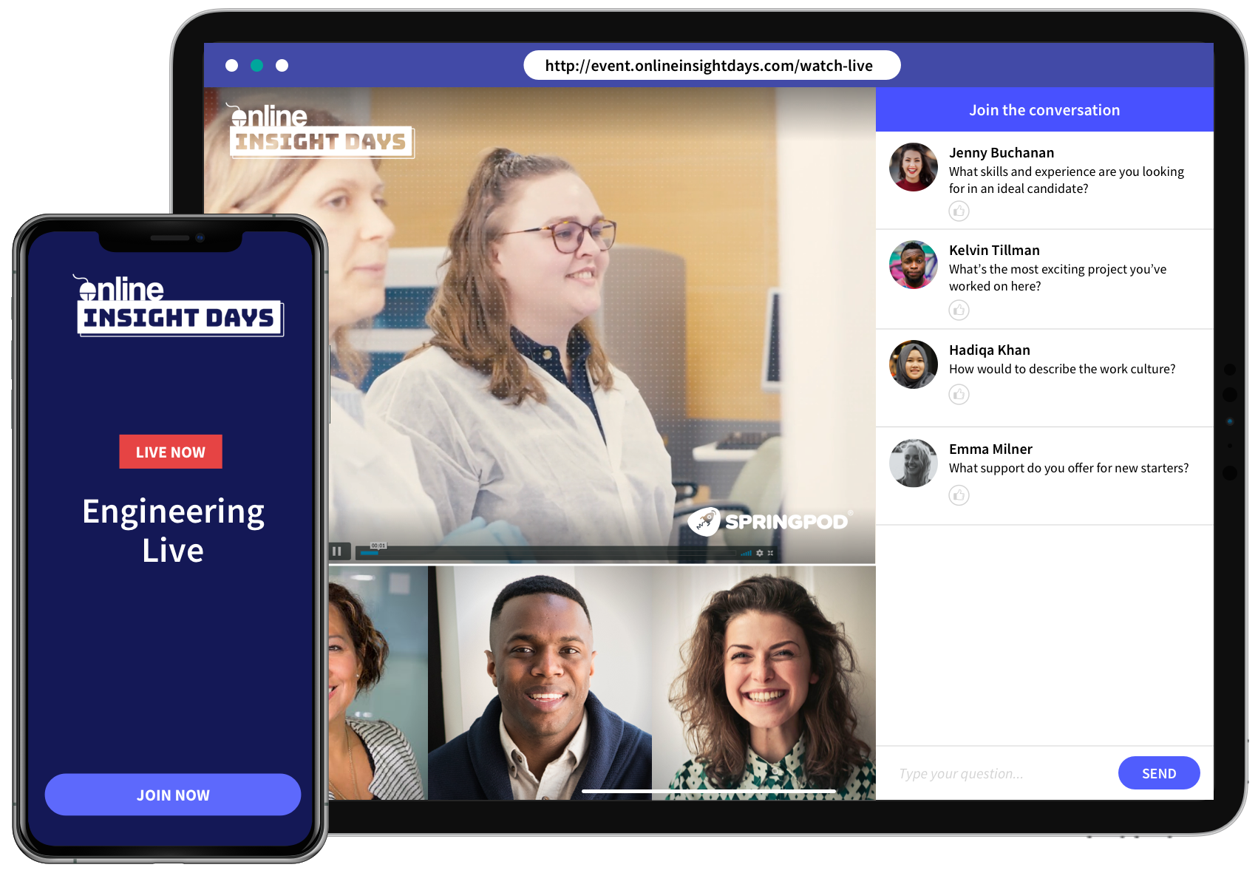The width and height of the screenshot is (1258, 873).
Task: Click the LIVE NOW badge
Action: 171,452
